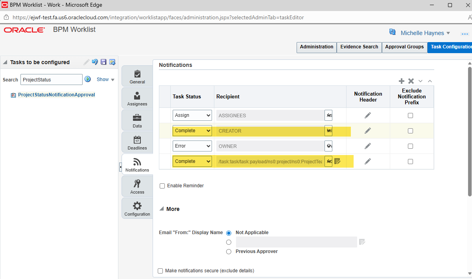Click the browser address bar URL
This screenshot has width=472, height=279.
pos(158,17)
